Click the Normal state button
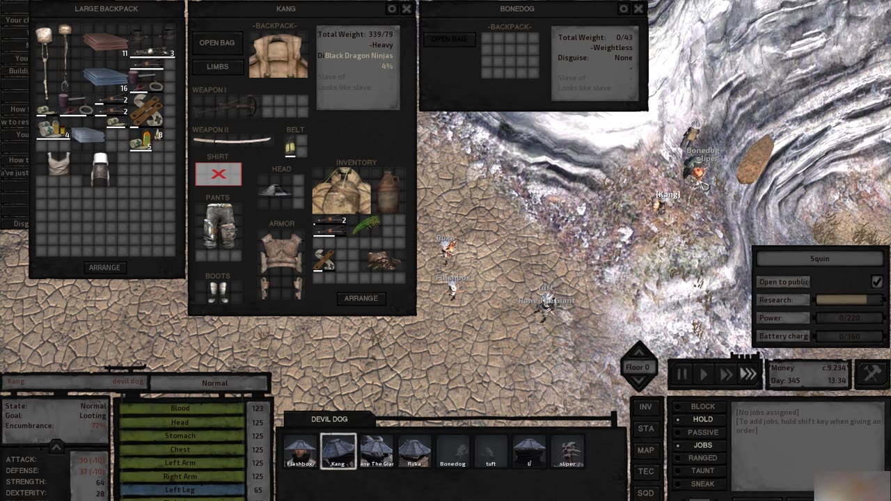This screenshot has width=891, height=501. click(x=214, y=383)
